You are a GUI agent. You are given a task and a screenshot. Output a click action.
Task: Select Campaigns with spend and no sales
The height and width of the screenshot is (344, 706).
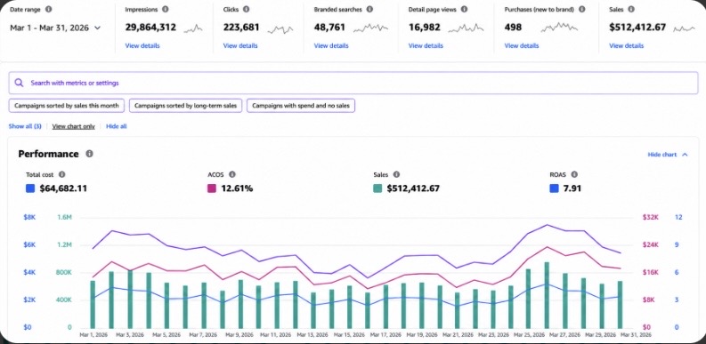301,106
